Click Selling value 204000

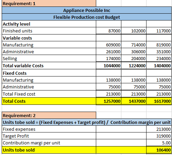134,58
